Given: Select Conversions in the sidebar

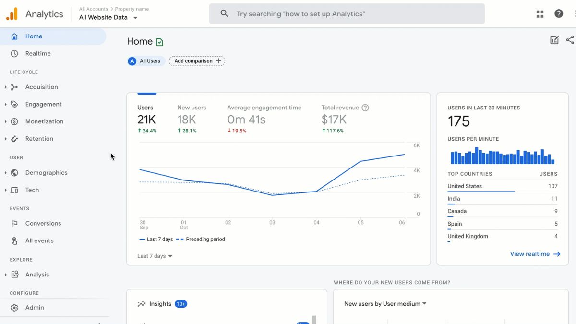Looking at the screenshot, I should [x=43, y=224].
